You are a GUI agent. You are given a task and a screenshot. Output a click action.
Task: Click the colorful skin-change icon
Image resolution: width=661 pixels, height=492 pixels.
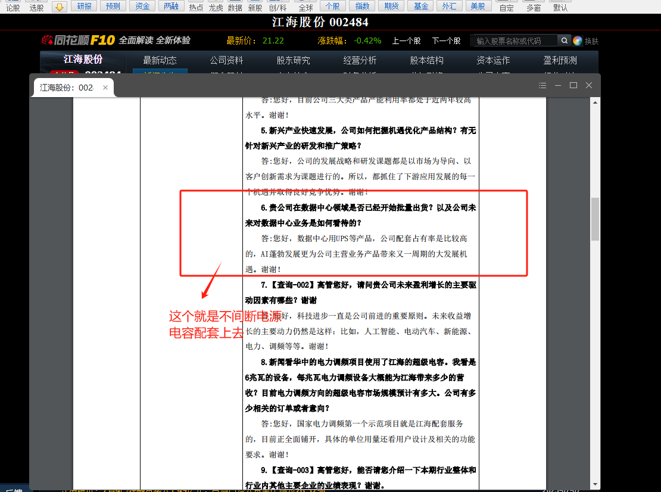pos(578,41)
